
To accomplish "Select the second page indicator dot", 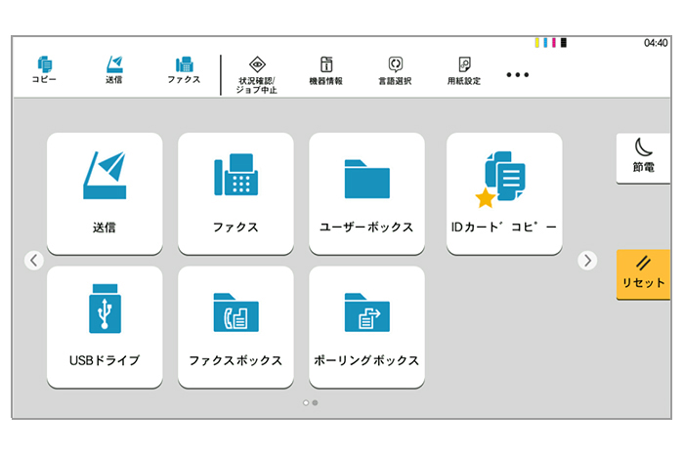I will tap(315, 402).
